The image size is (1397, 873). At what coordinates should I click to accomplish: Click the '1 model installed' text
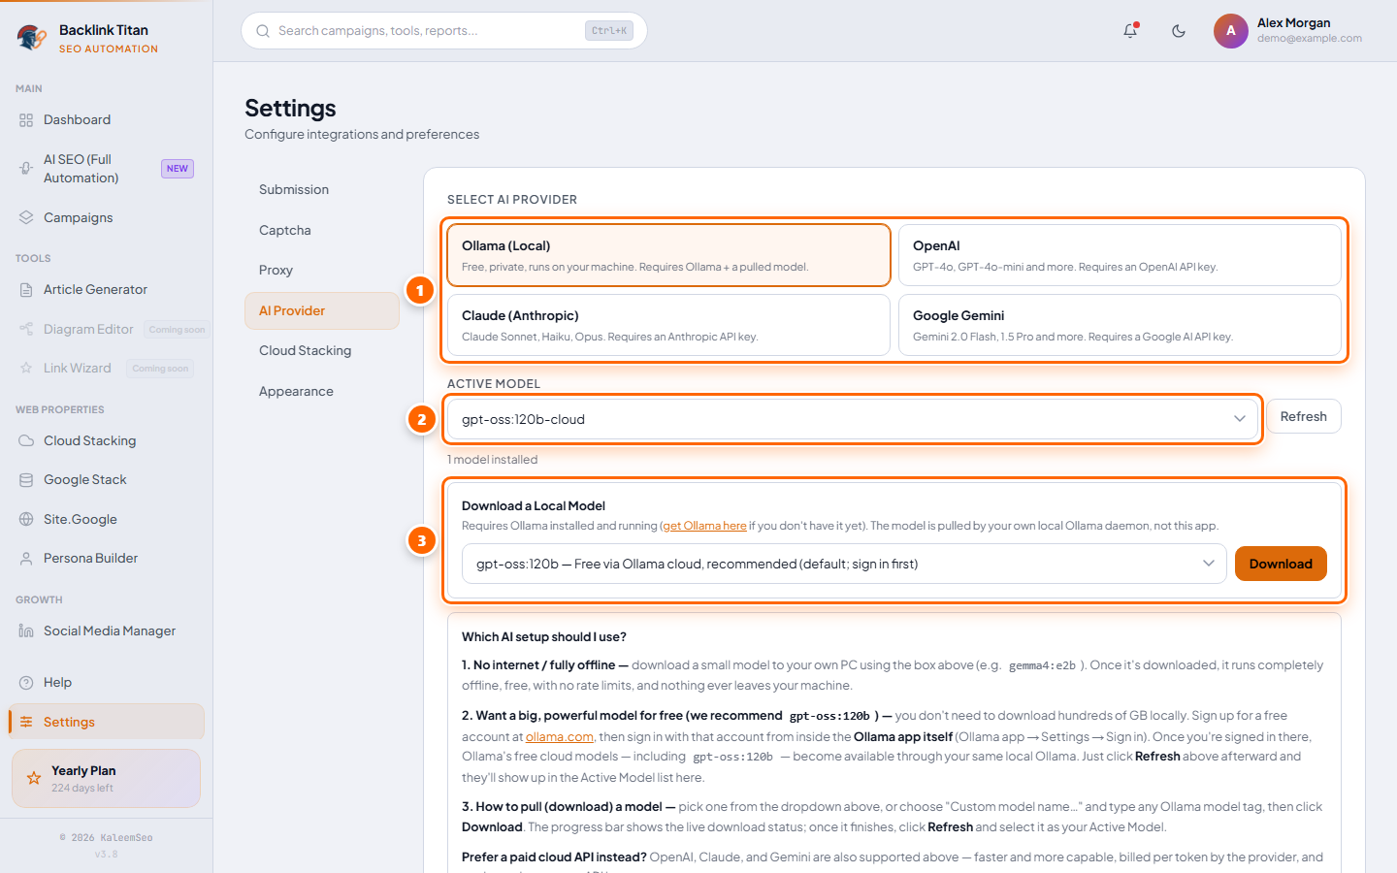[492, 460]
